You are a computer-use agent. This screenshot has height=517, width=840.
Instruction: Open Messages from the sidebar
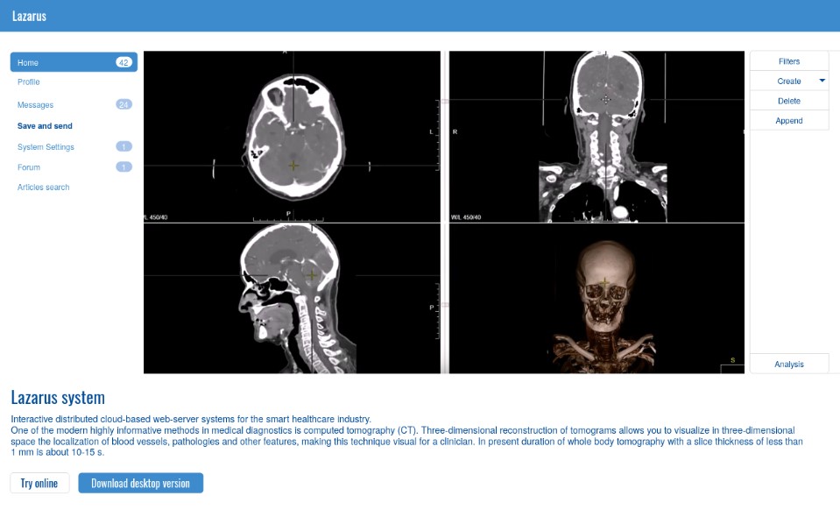35,105
